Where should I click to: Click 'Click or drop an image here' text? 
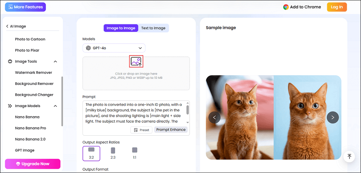point(136,74)
